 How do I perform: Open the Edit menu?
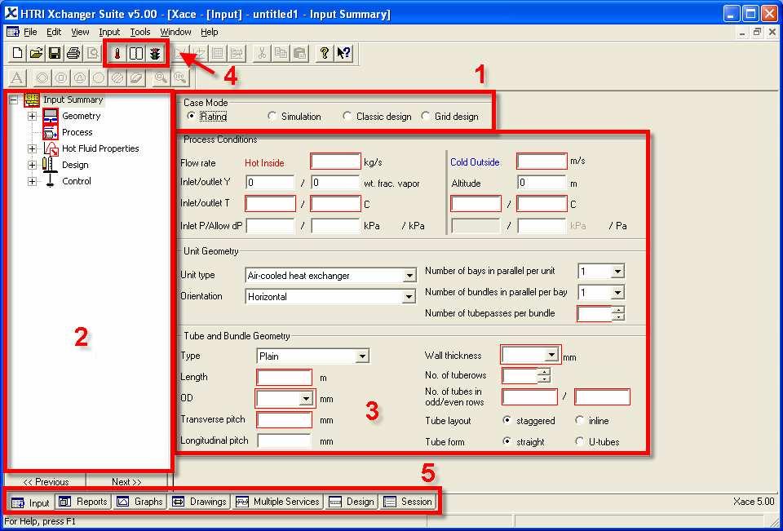coord(54,32)
